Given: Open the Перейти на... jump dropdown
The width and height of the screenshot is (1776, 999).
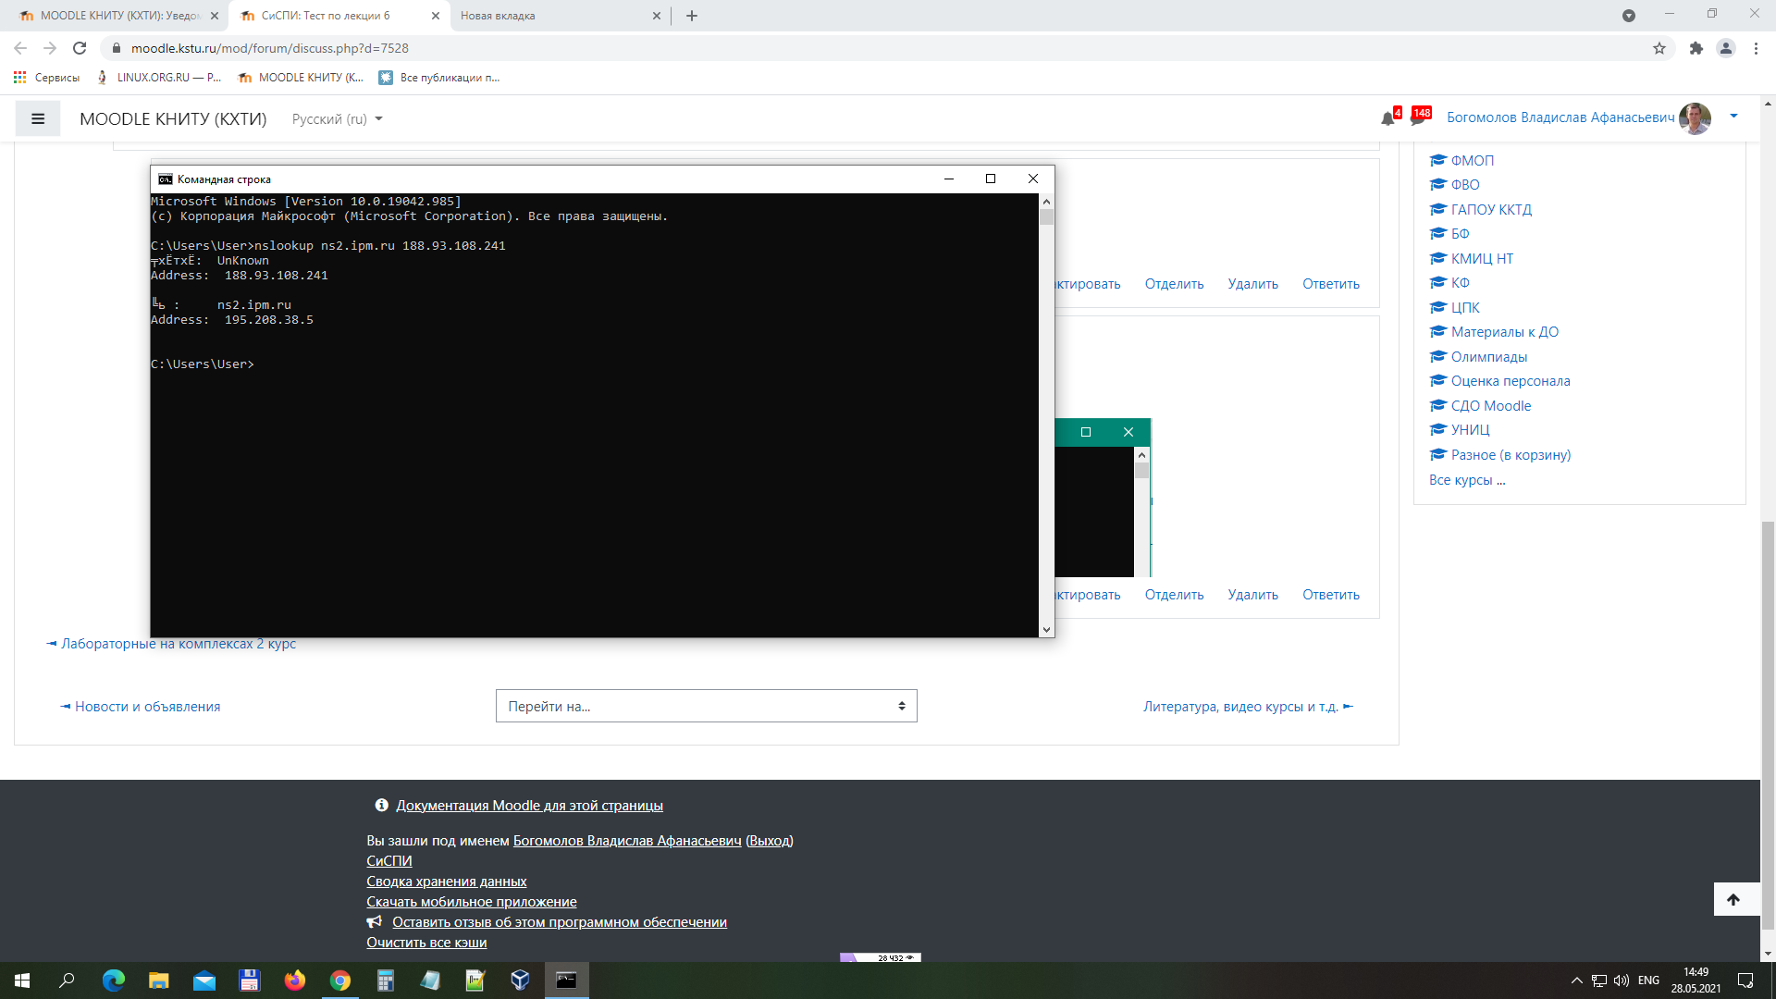Looking at the screenshot, I should pyautogui.click(x=706, y=706).
